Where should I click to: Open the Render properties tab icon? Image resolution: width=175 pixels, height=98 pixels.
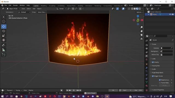point(147,45)
